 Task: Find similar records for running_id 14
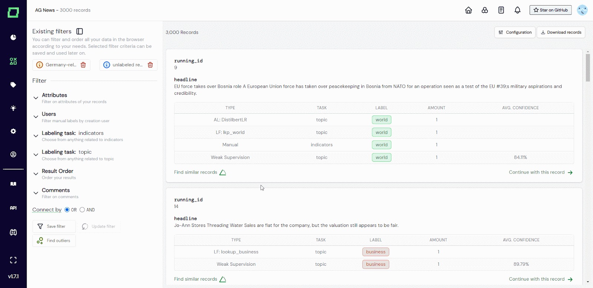200,279
